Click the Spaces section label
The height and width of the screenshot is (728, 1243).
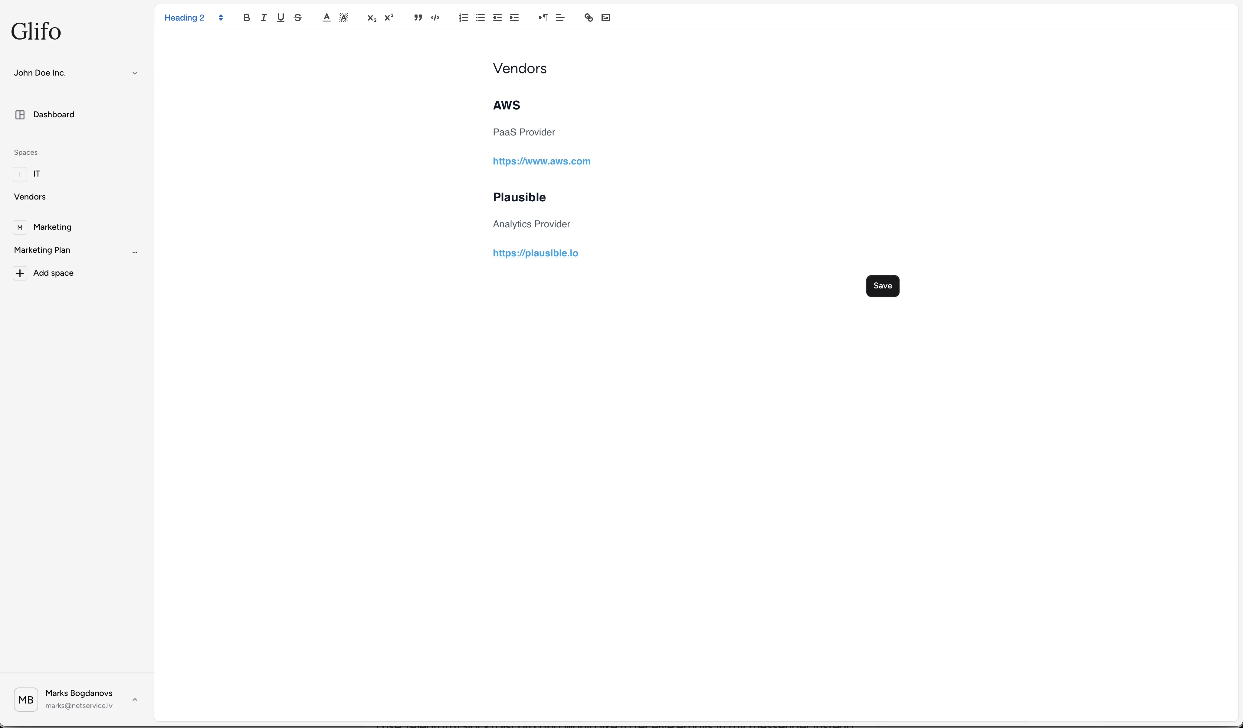tap(26, 152)
